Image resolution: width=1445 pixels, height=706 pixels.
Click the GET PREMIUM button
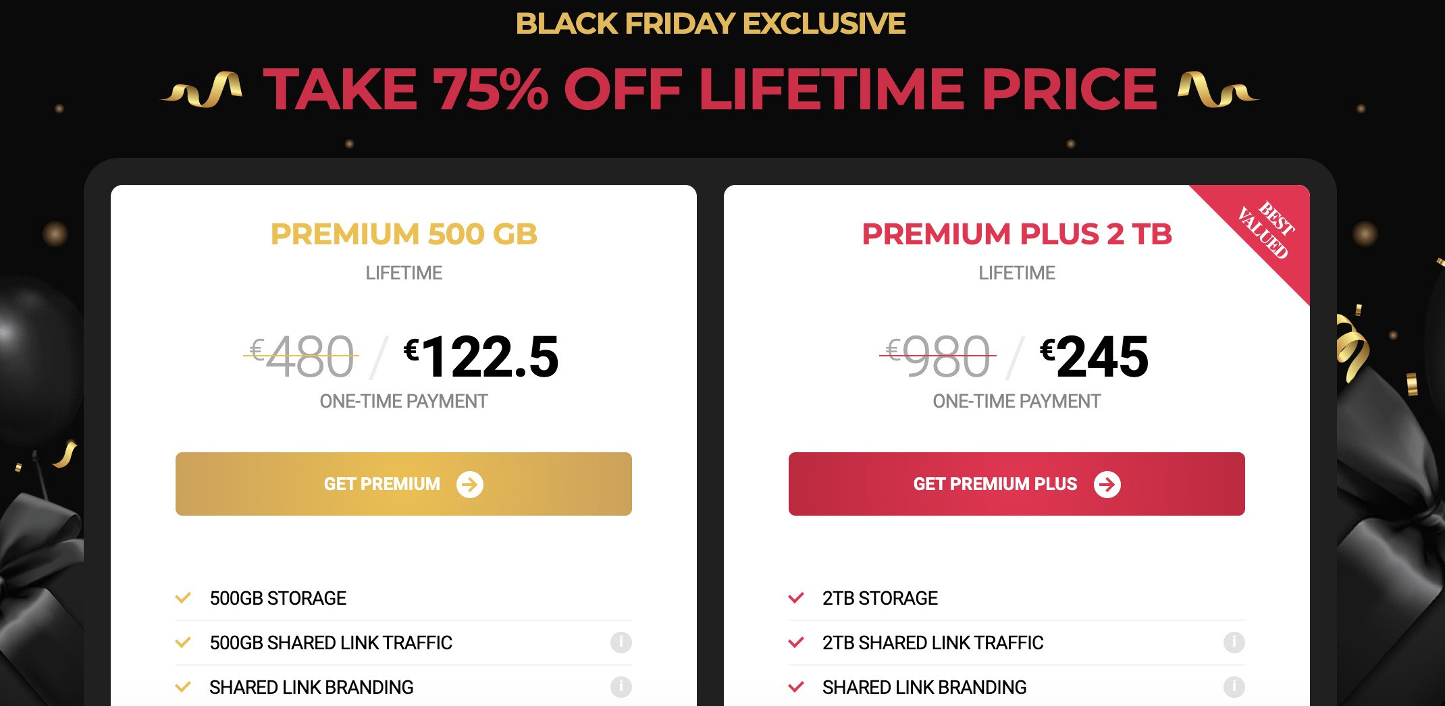tap(403, 484)
